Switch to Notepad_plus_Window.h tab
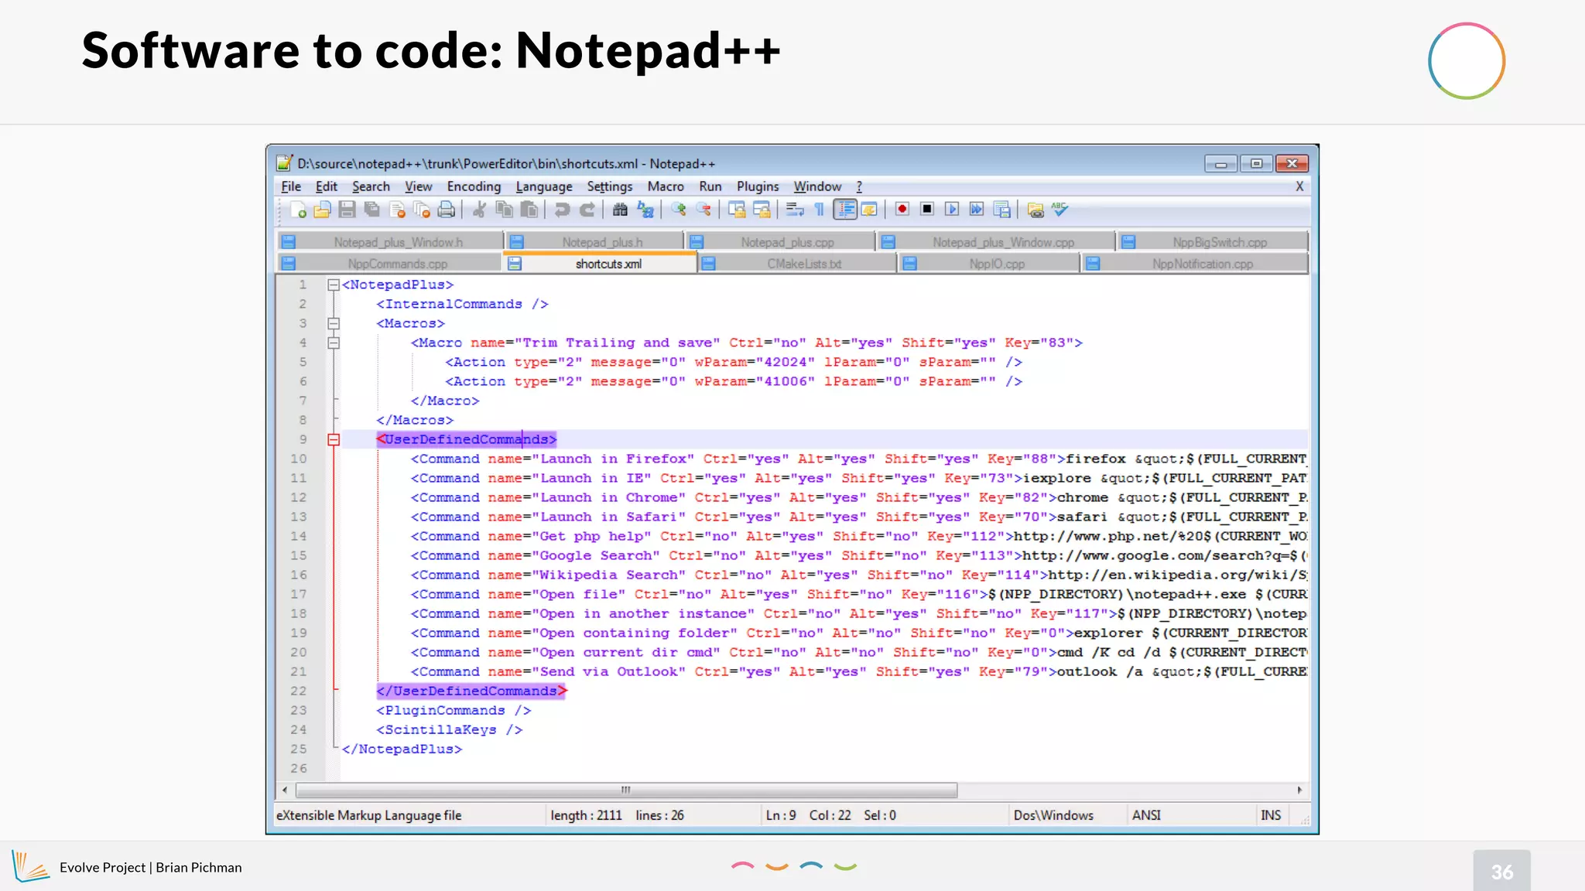 pyautogui.click(x=391, y=242)
